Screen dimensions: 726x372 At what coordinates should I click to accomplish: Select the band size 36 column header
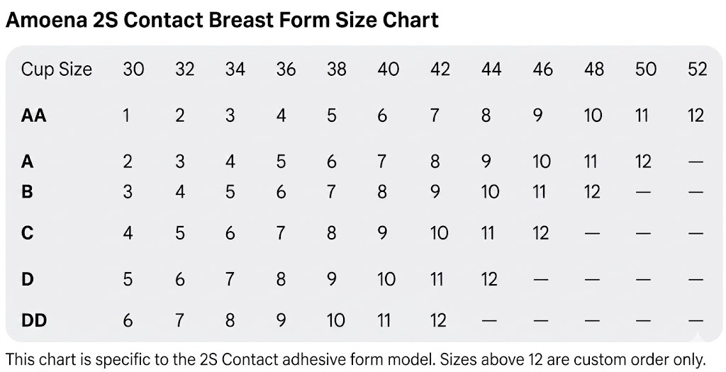pos(286,69)
